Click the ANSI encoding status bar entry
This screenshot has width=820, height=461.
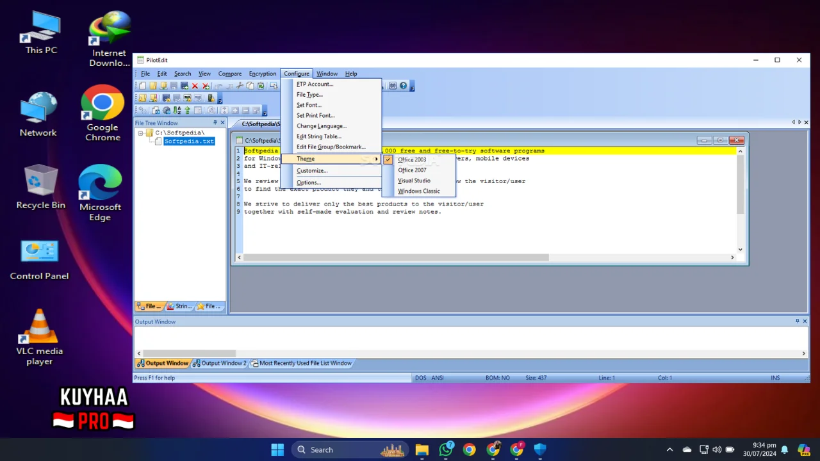coord(438,378)
